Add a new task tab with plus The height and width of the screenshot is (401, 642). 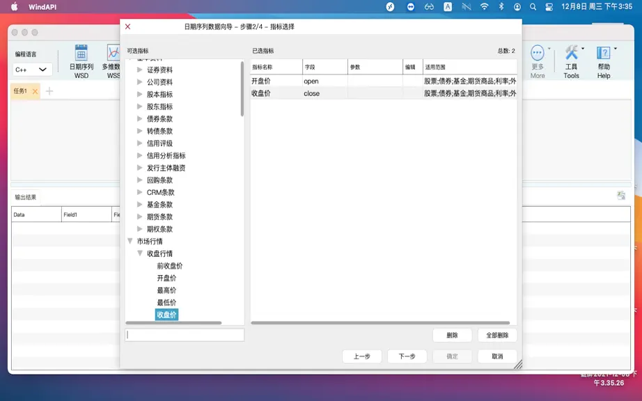click(49, 91)
